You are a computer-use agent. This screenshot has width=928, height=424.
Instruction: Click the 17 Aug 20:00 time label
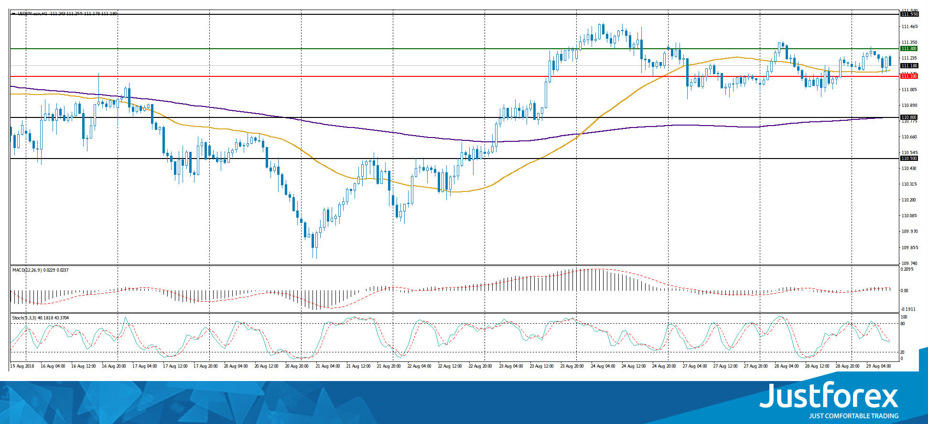tap(206, 366)
